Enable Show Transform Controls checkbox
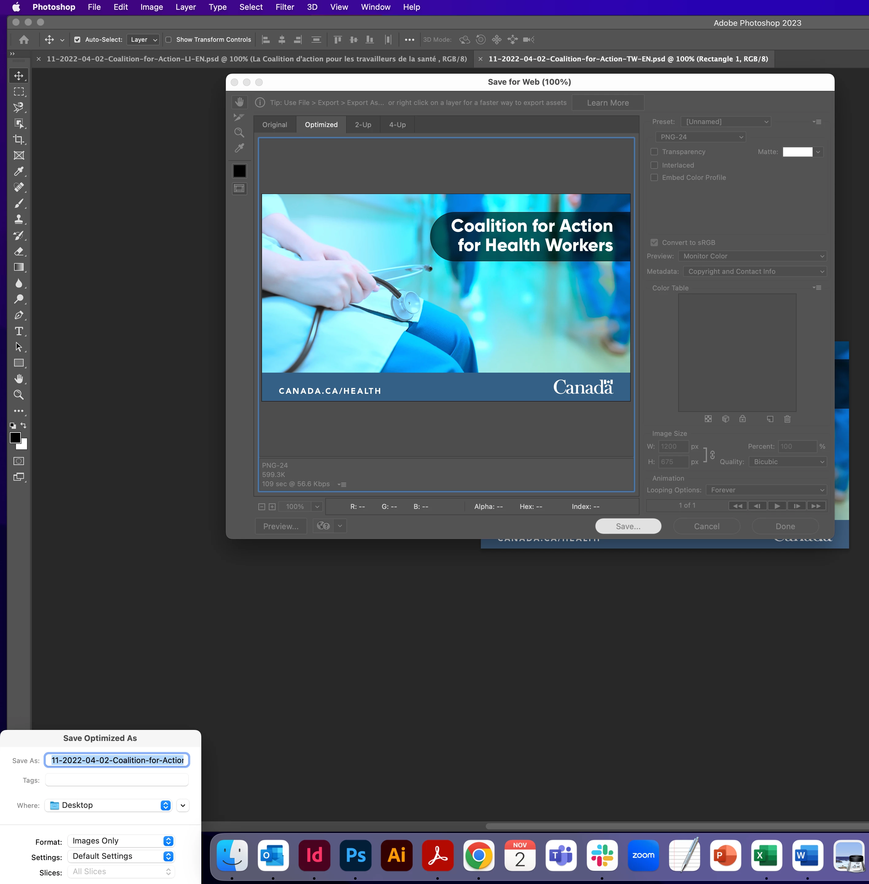869x884 pixels. (x=168, y=40)
